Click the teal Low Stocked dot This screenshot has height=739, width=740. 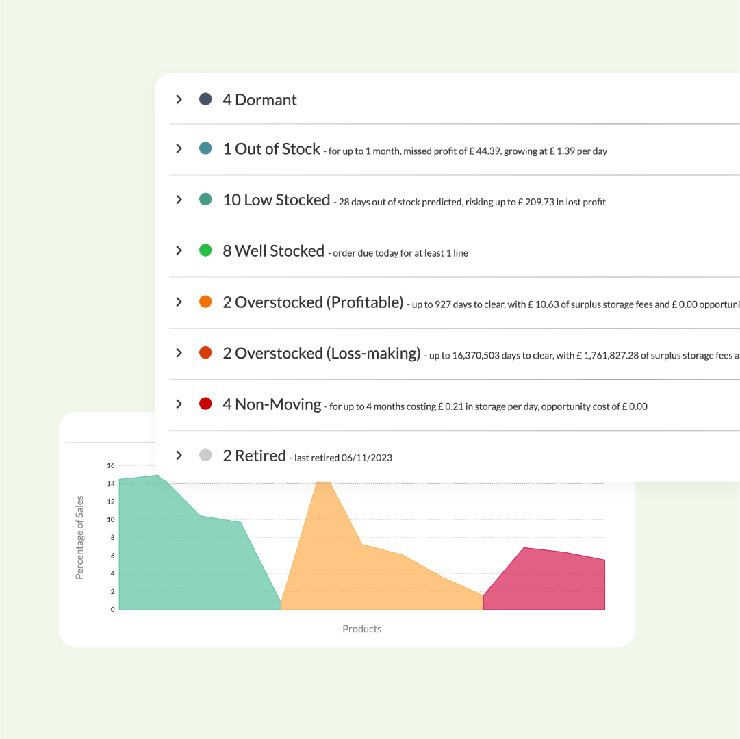click(x=205, y=200)
